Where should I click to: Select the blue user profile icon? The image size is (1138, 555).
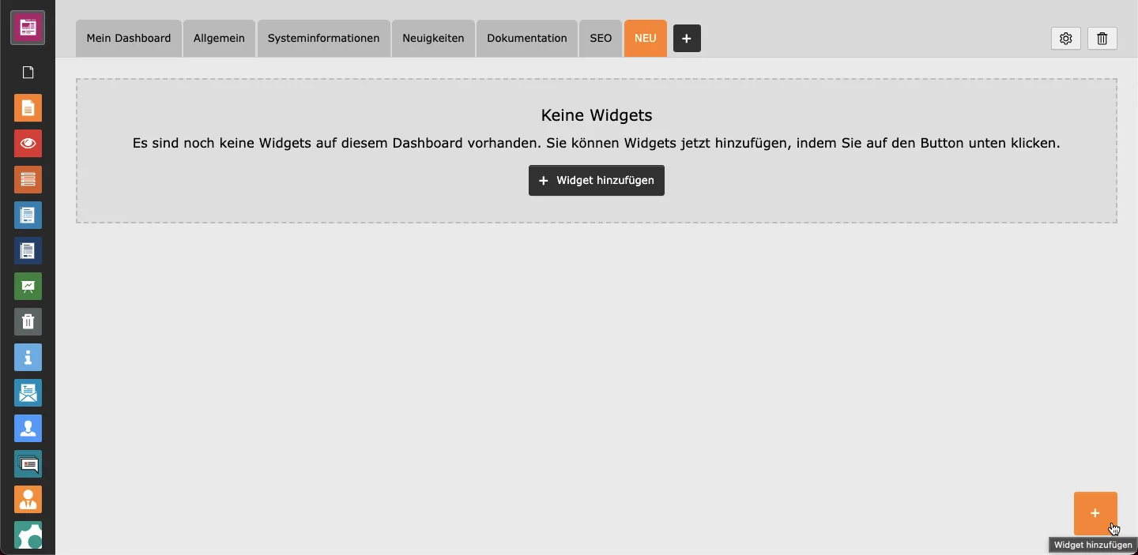(x=28, y=429)
